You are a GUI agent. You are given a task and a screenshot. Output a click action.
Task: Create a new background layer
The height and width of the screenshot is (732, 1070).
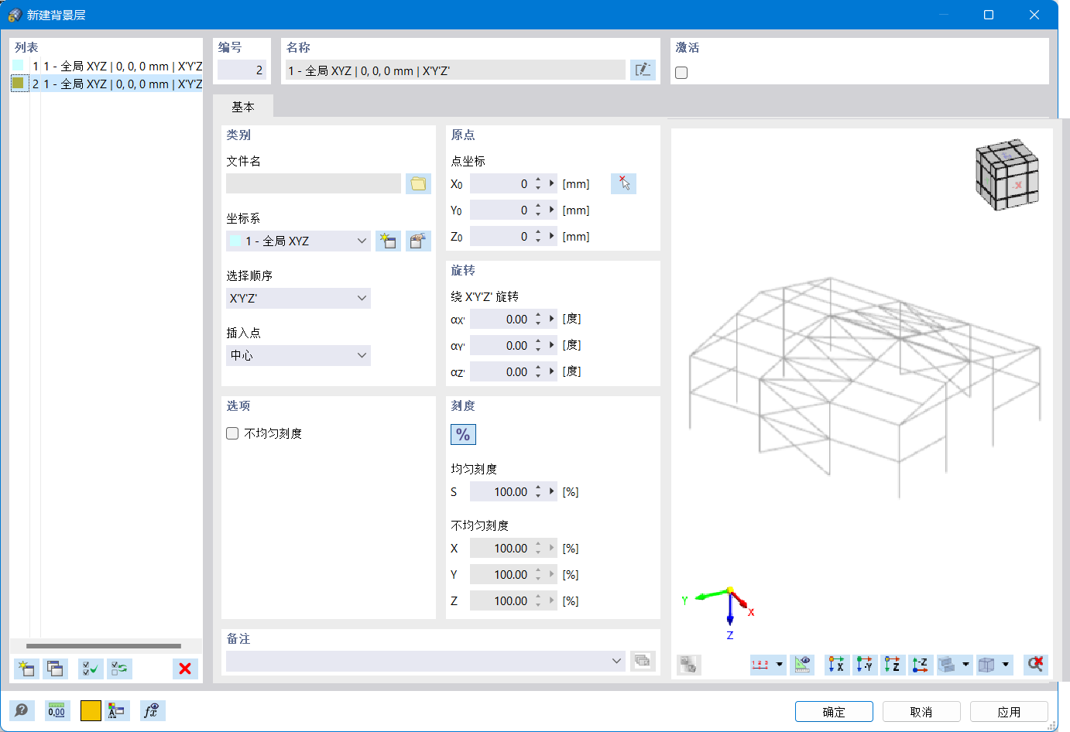point(26,669)
